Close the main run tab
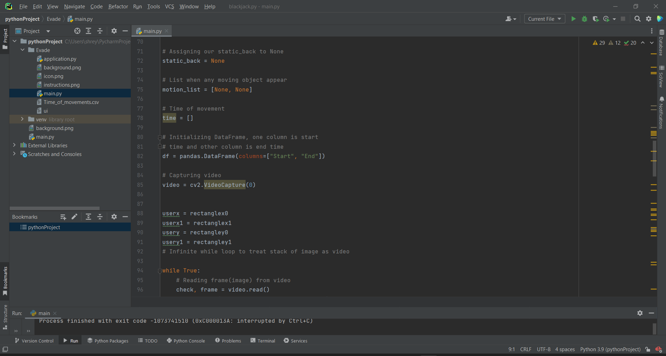This screenshot has height=356, width=666. coord(55,313)
